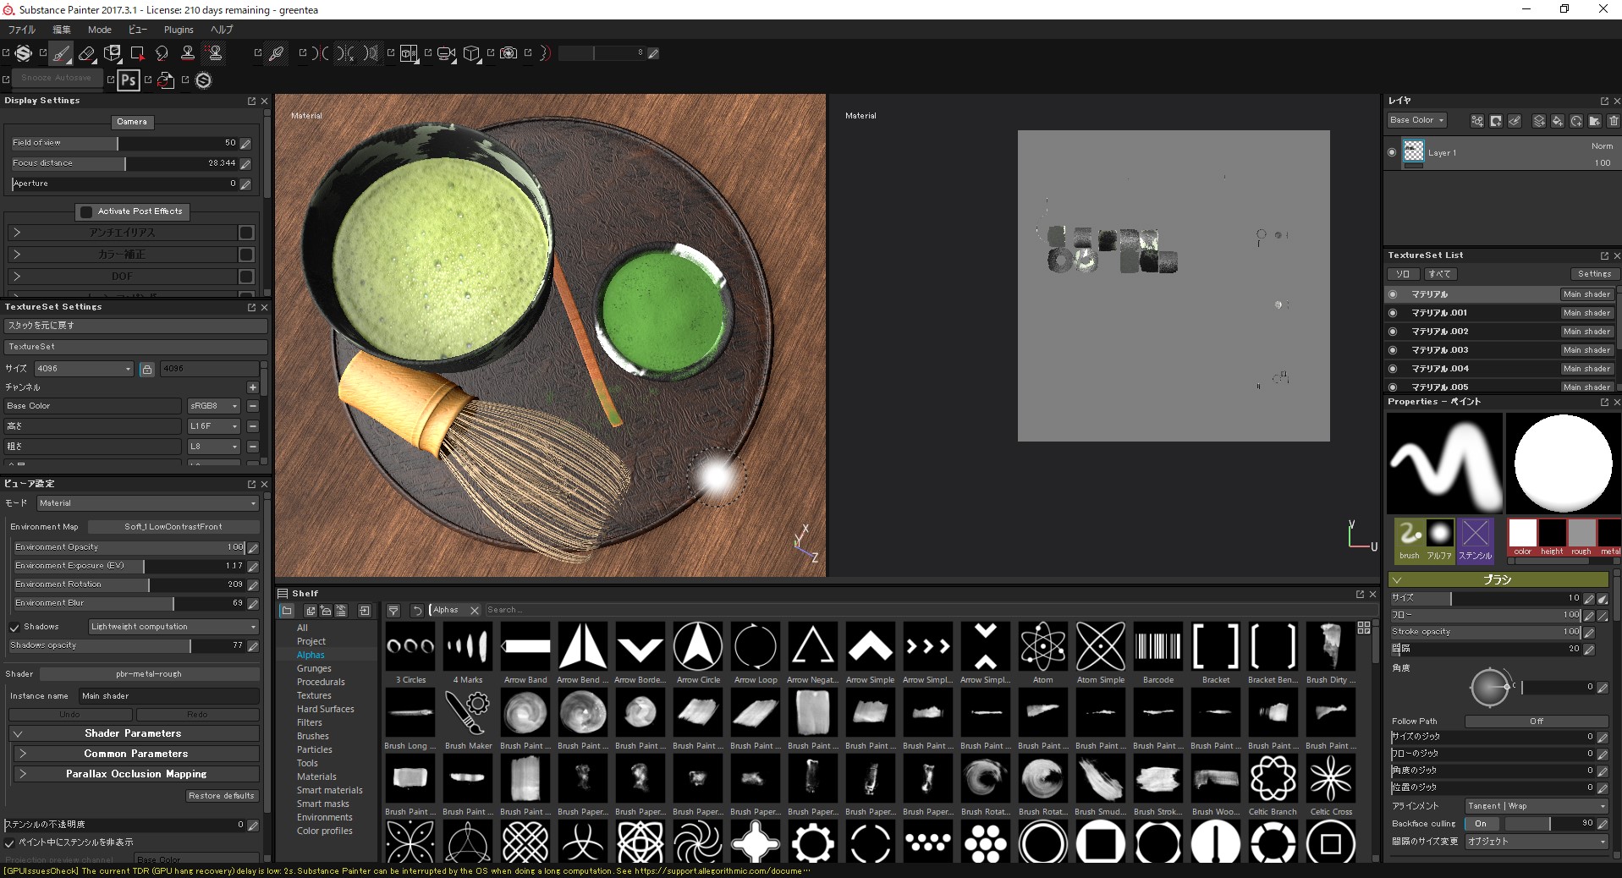Delete the selected layer
Image resolution: width=1622 pixels, height=878 pixels.
[1614, 121]
